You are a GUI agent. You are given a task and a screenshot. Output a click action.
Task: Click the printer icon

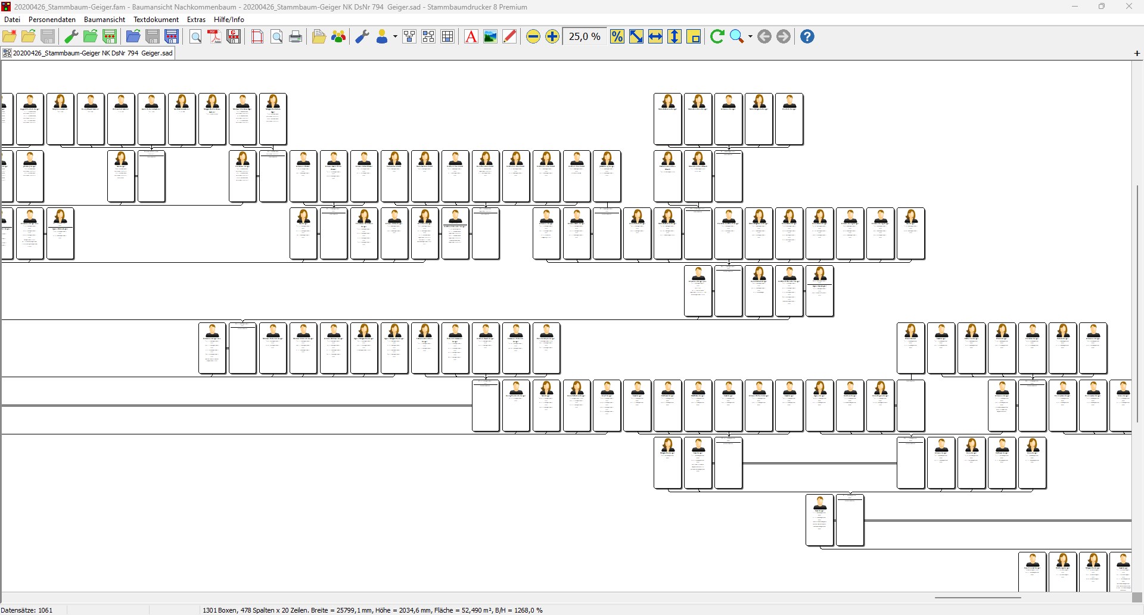(x=296, y=37)
